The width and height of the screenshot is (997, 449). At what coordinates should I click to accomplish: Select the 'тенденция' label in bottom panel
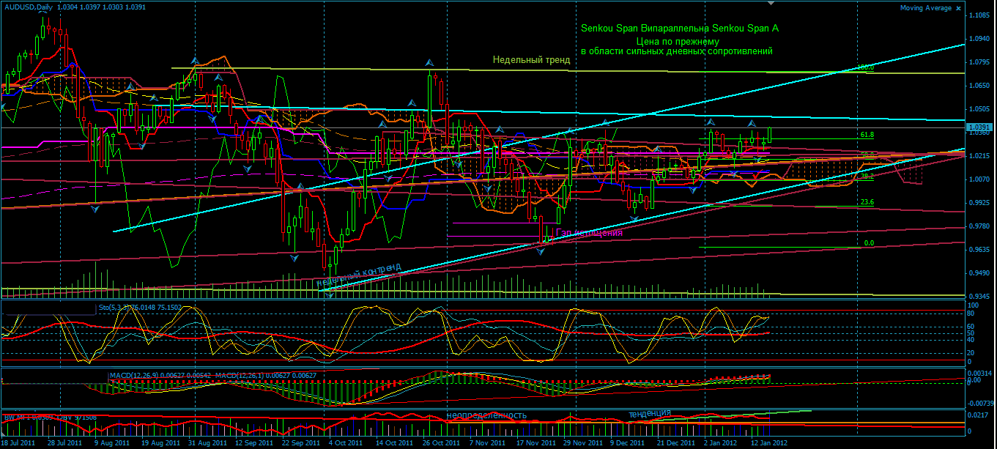[649, 413]
